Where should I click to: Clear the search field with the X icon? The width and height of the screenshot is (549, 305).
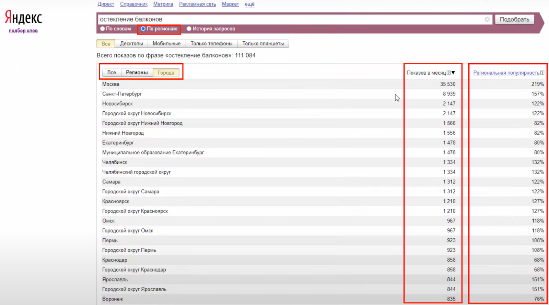click(487, 20)
